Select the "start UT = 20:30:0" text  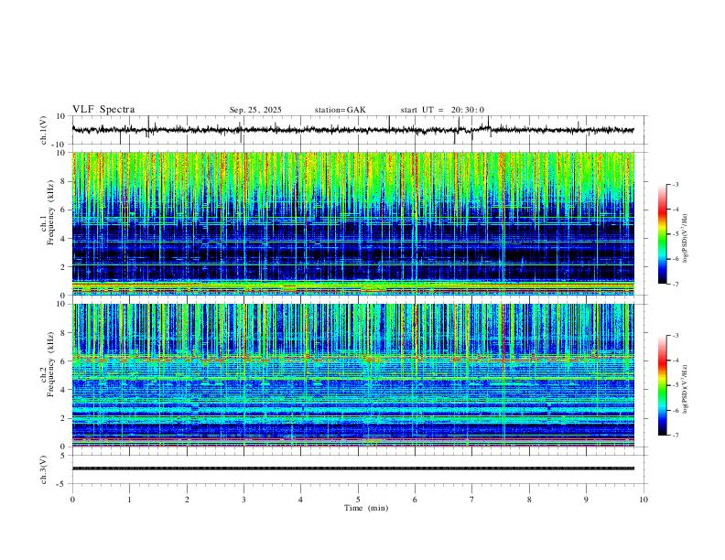click(442, 110)
